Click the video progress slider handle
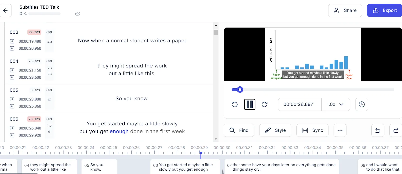The image size is (402, 174). [x=240, y=90]
